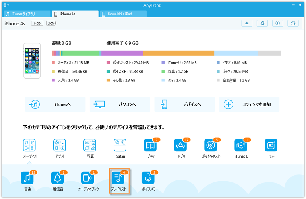
Task: Click the iTunesU legend color swatch
Action: [163, 63]
